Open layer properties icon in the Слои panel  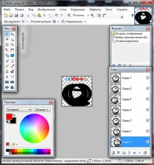[x=145, y=153]
